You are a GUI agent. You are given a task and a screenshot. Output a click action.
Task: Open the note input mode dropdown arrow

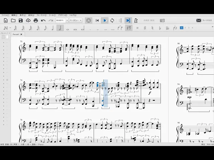coord(10,28)
